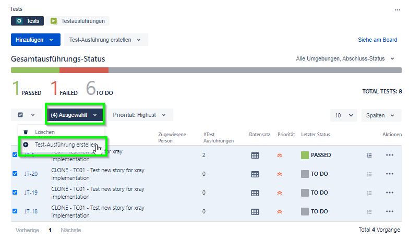Open the Priorität: Highest filter
409x252 pixels.
point(140,115)
